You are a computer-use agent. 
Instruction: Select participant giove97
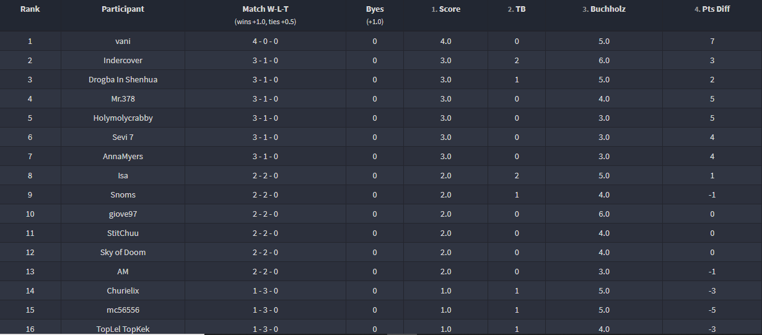(123, 214)
